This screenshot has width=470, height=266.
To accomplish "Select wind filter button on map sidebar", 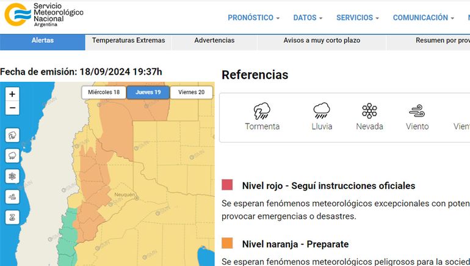I will (12, 197).
